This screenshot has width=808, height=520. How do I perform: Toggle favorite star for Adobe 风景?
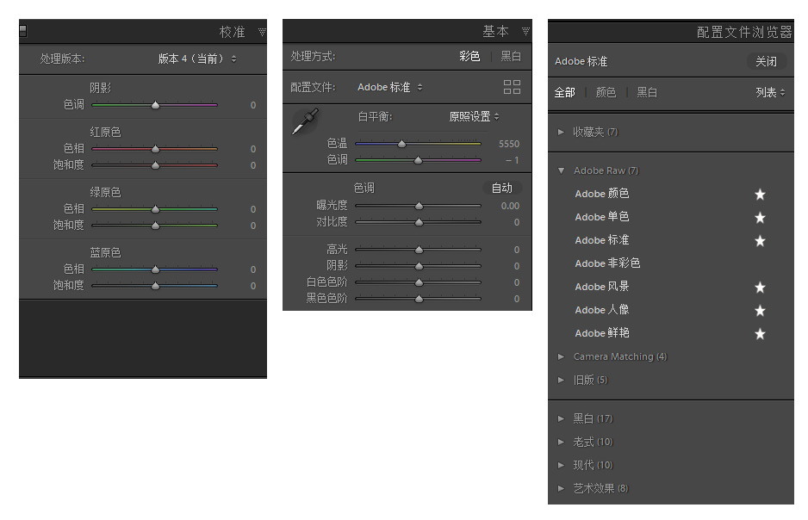(x=760, y=288)
